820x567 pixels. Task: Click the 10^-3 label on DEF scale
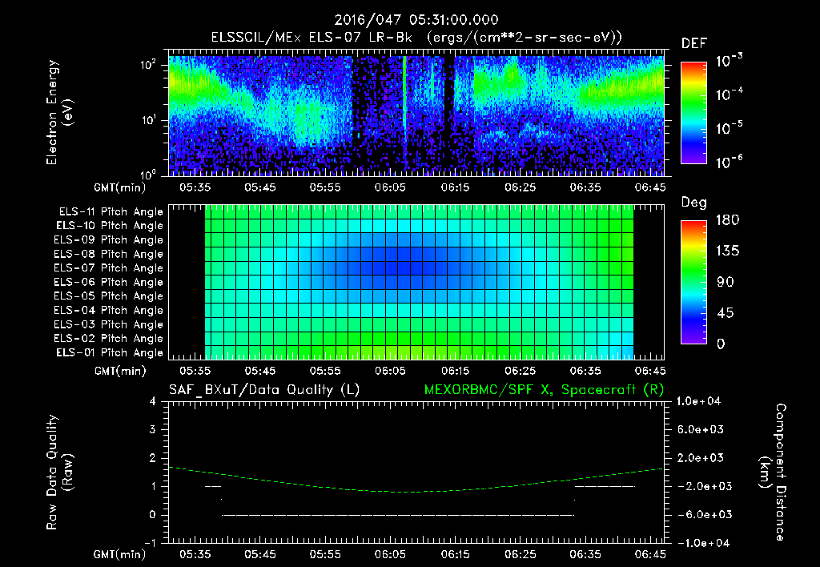pos(729,61)
